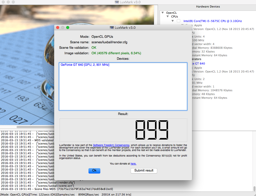Select GeForce GT 640 in Hardware Devices panel

[198, 63]
